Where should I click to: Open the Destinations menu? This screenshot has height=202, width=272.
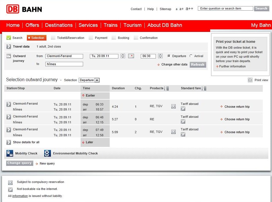(x=59, y=25)
